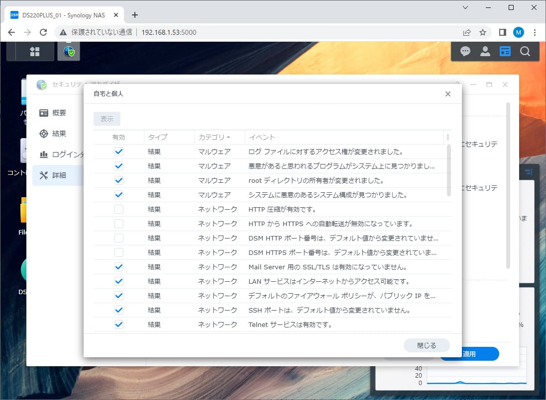Screen dimensions: 546x400
Task: Enable the HTTP から HTTPS 自動転送 rule
Action: pos(119,224)
